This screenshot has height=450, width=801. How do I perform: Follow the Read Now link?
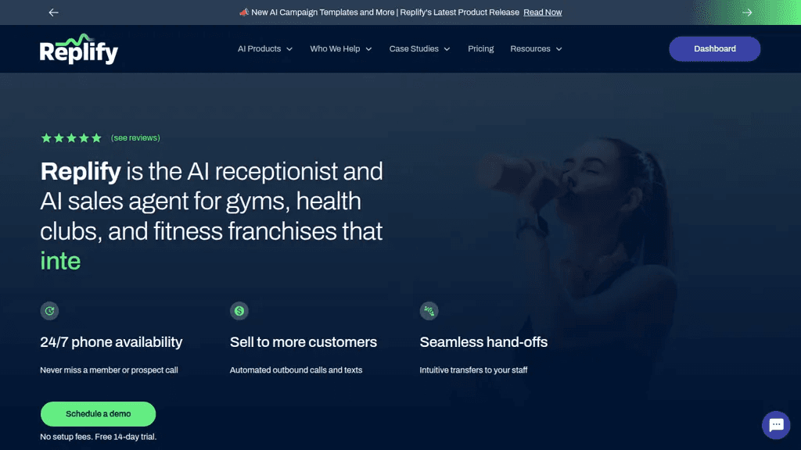point(543,12)
